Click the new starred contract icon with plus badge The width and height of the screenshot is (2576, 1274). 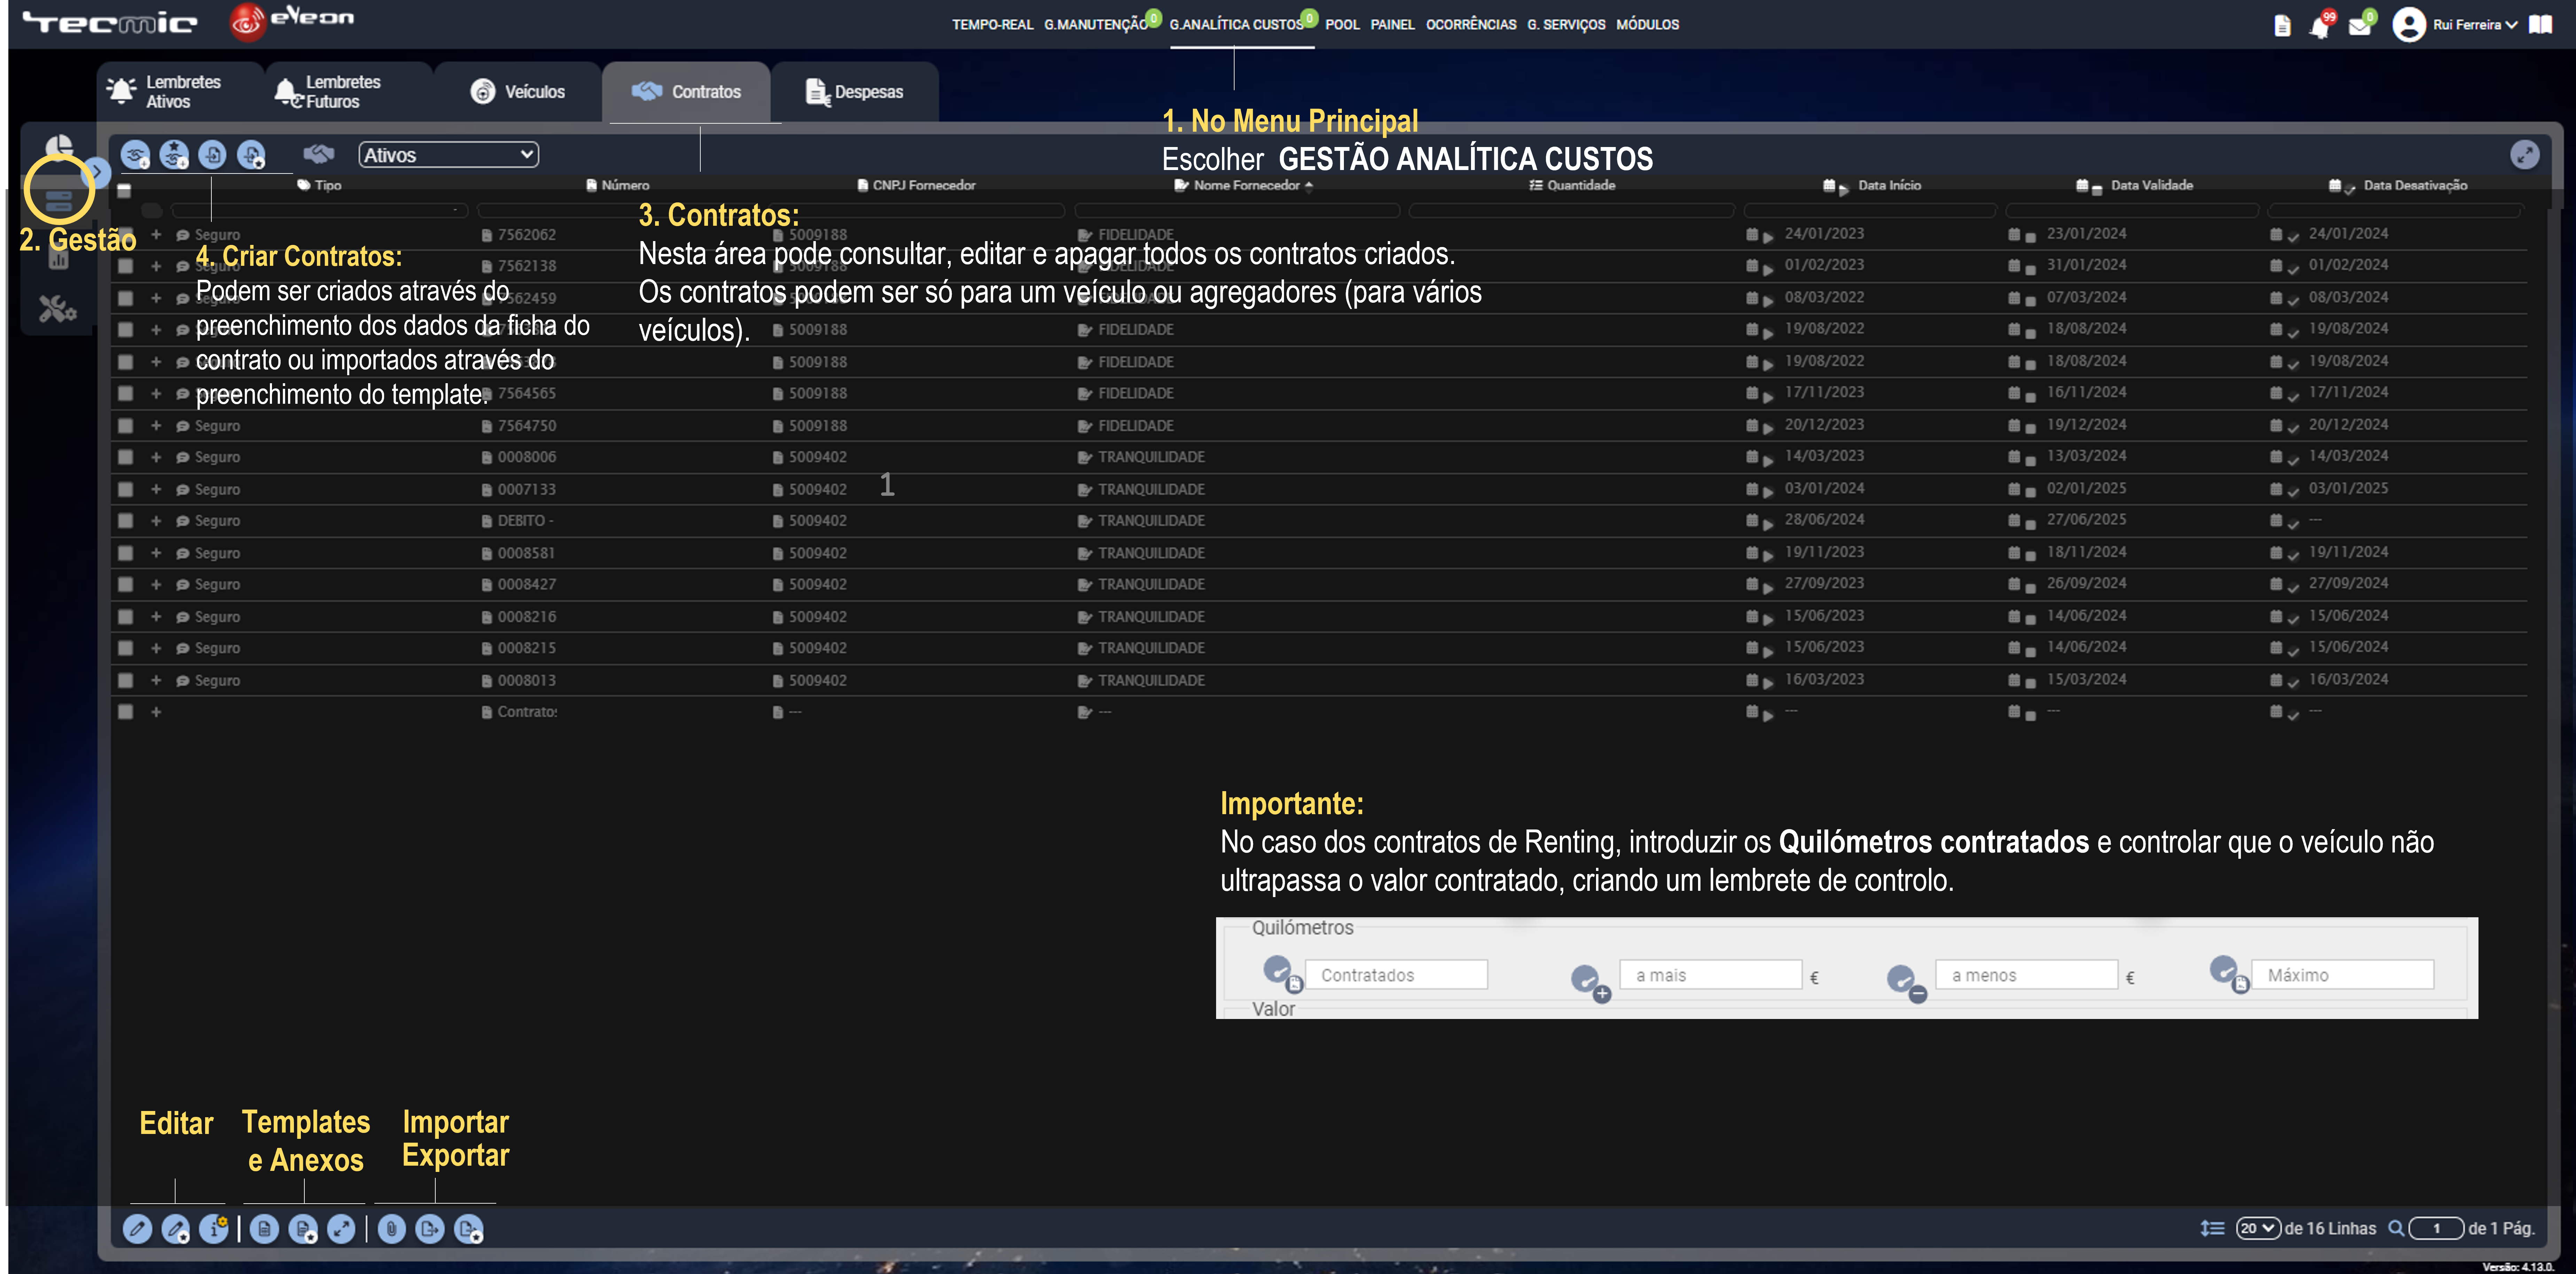(174, 155)
